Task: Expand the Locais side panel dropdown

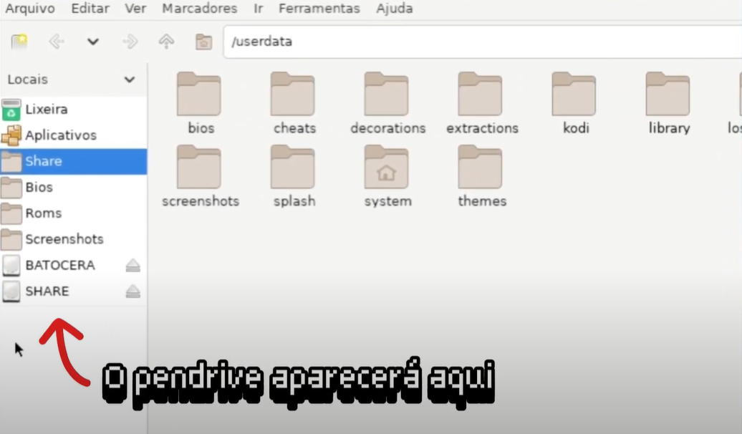Action: coord(130,79)
